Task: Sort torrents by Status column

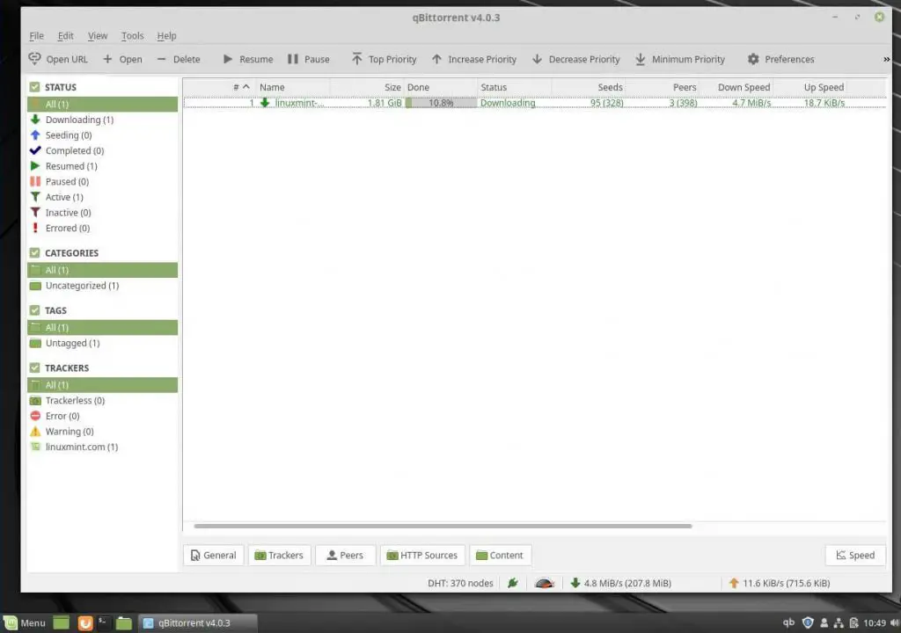Action: click(514, 87)
